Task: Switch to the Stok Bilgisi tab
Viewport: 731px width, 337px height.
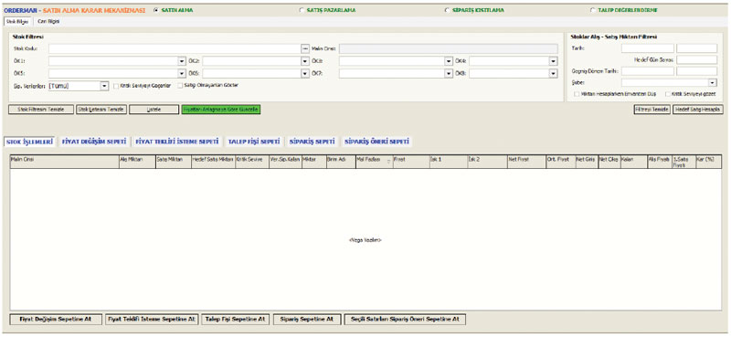Action: 17,21
